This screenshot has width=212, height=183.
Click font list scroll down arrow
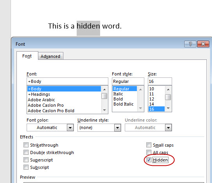click(x=104, y=110)
